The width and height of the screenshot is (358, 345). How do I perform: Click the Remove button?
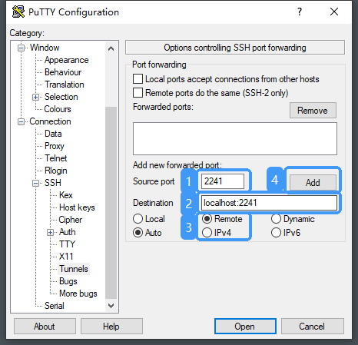[313, 111]
